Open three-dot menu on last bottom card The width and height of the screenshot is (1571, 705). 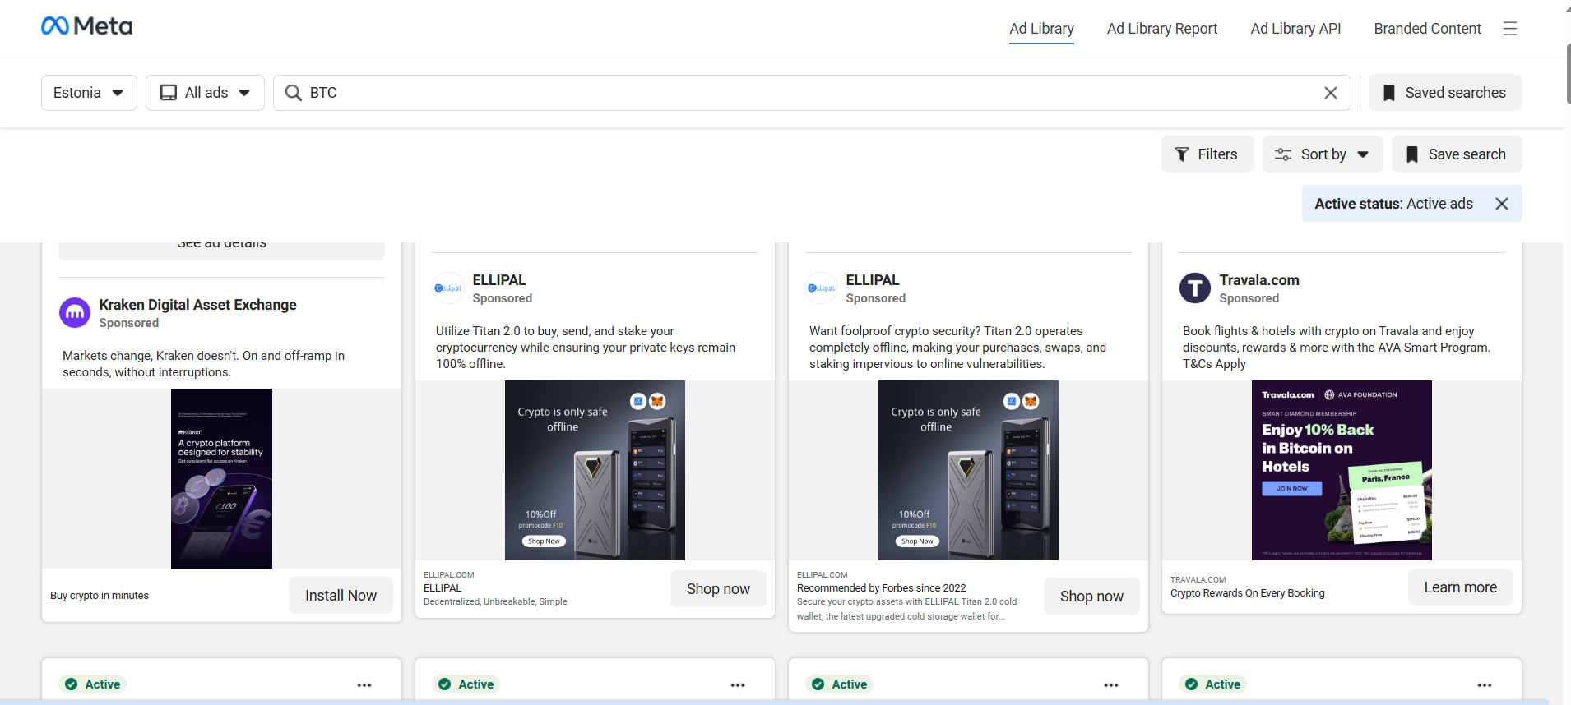tap(1484, 684)
